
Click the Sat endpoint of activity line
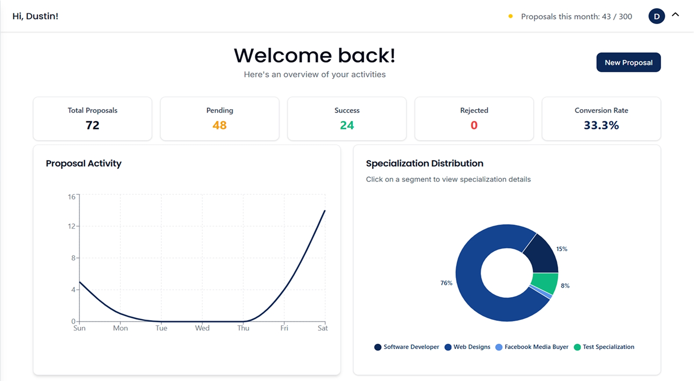(x=325, y=211)
